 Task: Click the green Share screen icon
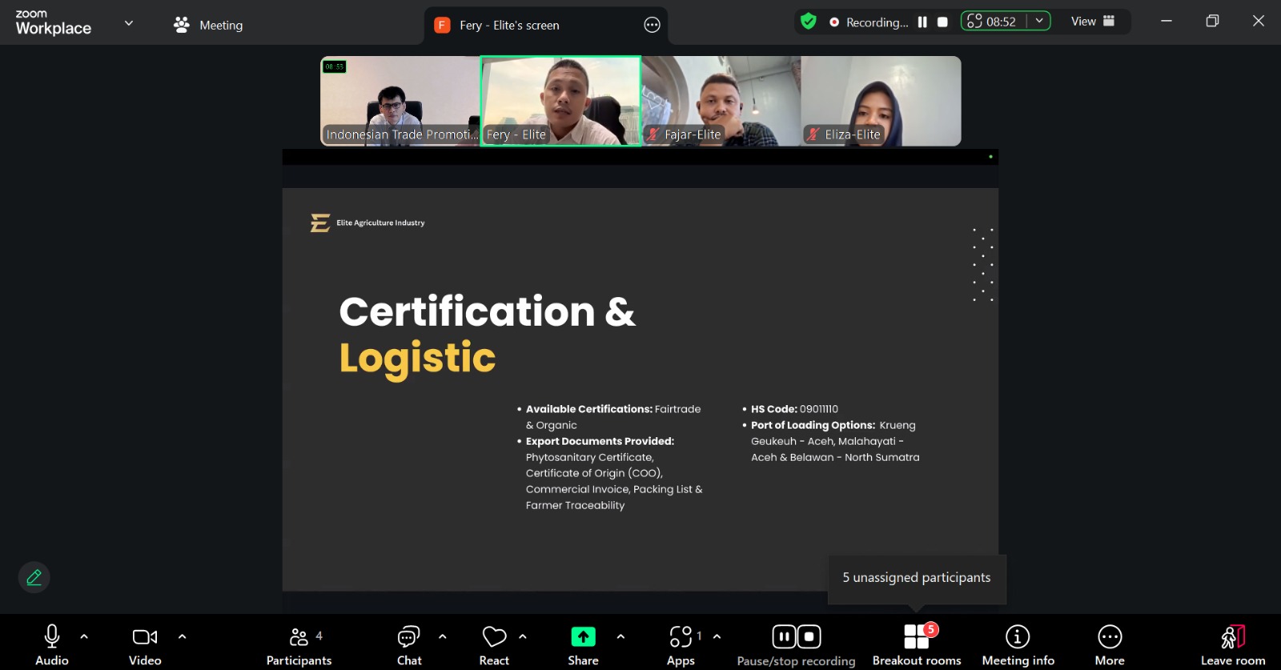(x=583, y=637)
